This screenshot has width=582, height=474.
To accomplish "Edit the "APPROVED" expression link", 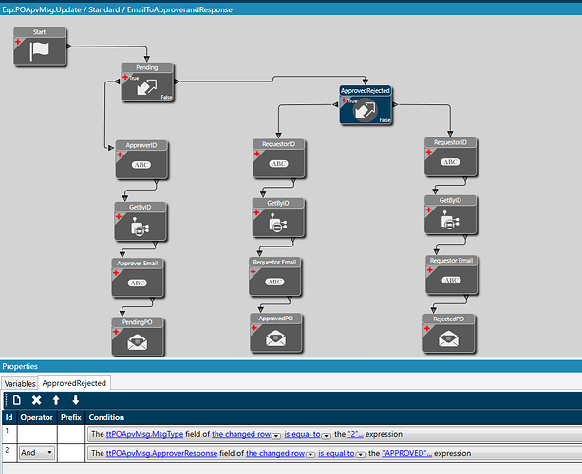I will pyautogui.click(x=406, y=453).
